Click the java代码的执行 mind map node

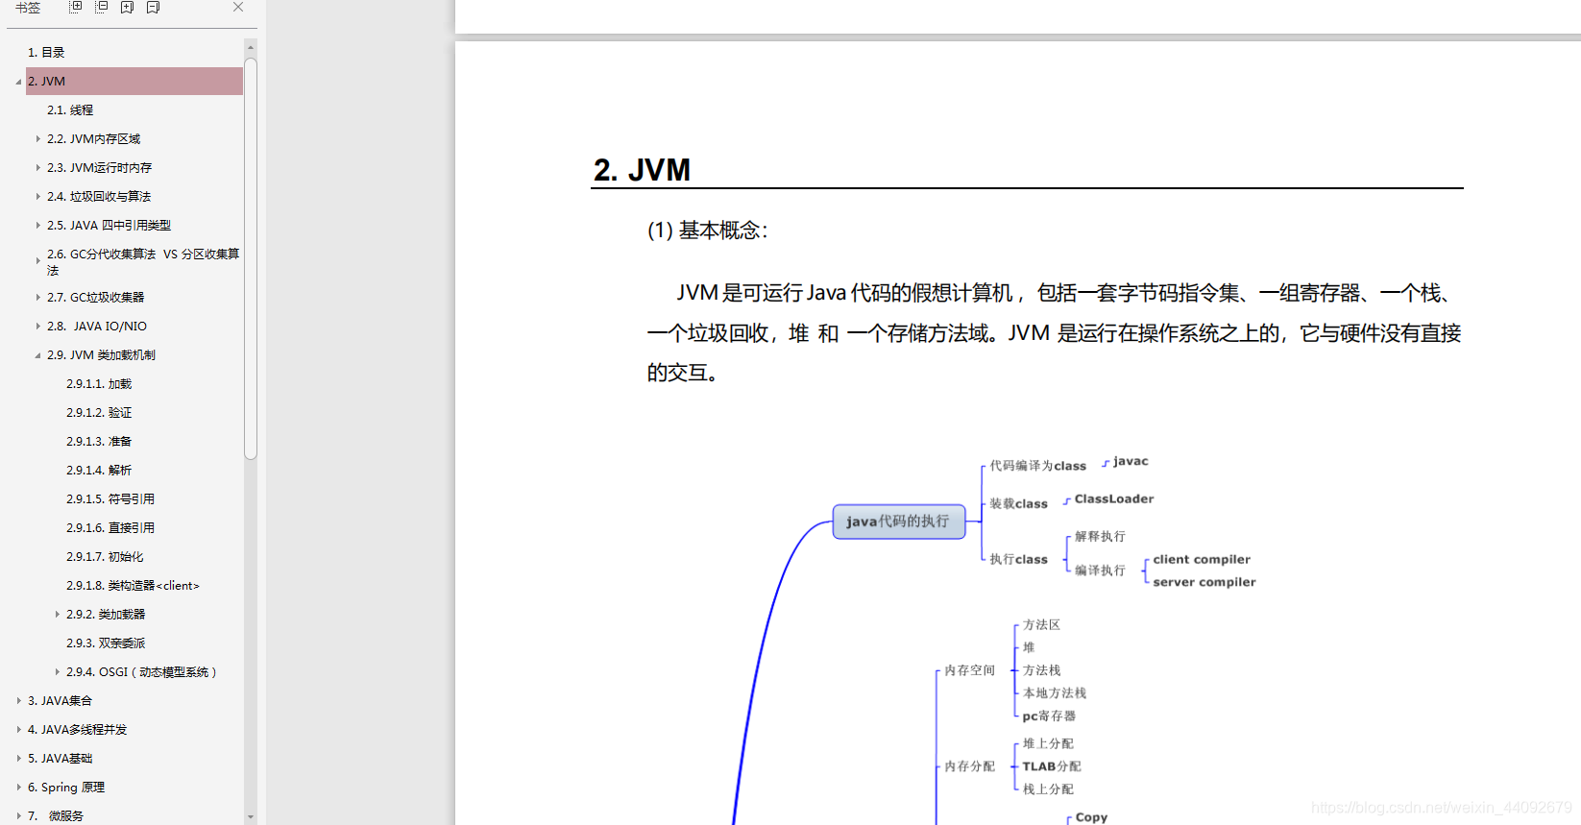click(898, 522)
